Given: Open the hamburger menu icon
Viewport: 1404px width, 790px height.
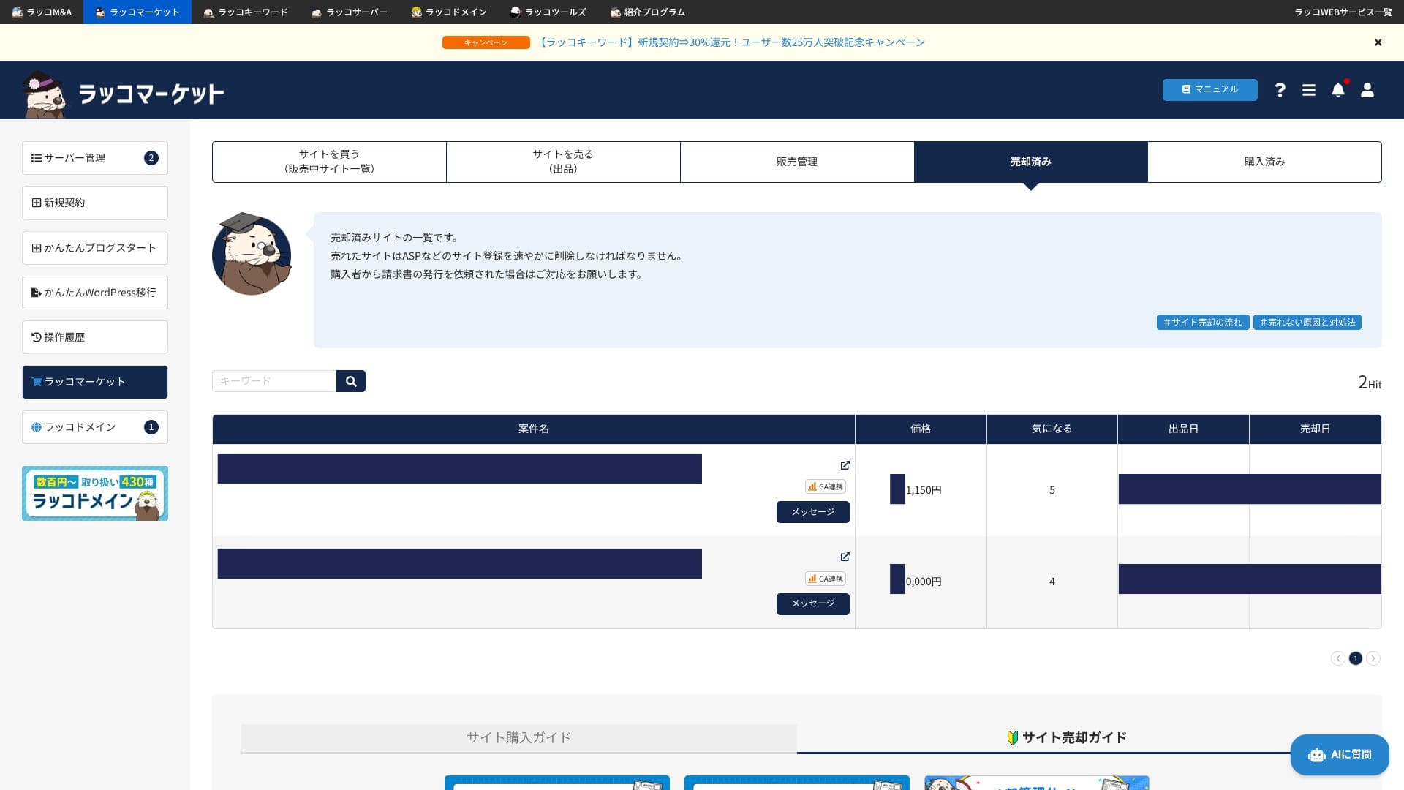Looking at the screenshot, I should pyautogui.click(x=1309, y=90).
